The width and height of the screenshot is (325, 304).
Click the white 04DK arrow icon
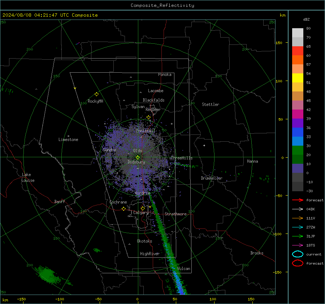[x=298, y=209]
